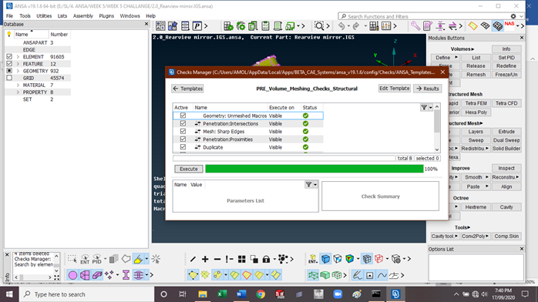The width and height of the screenshot is (538, 302).
Task: Uncheck the Duplicate check
Action: pos(183,147)
